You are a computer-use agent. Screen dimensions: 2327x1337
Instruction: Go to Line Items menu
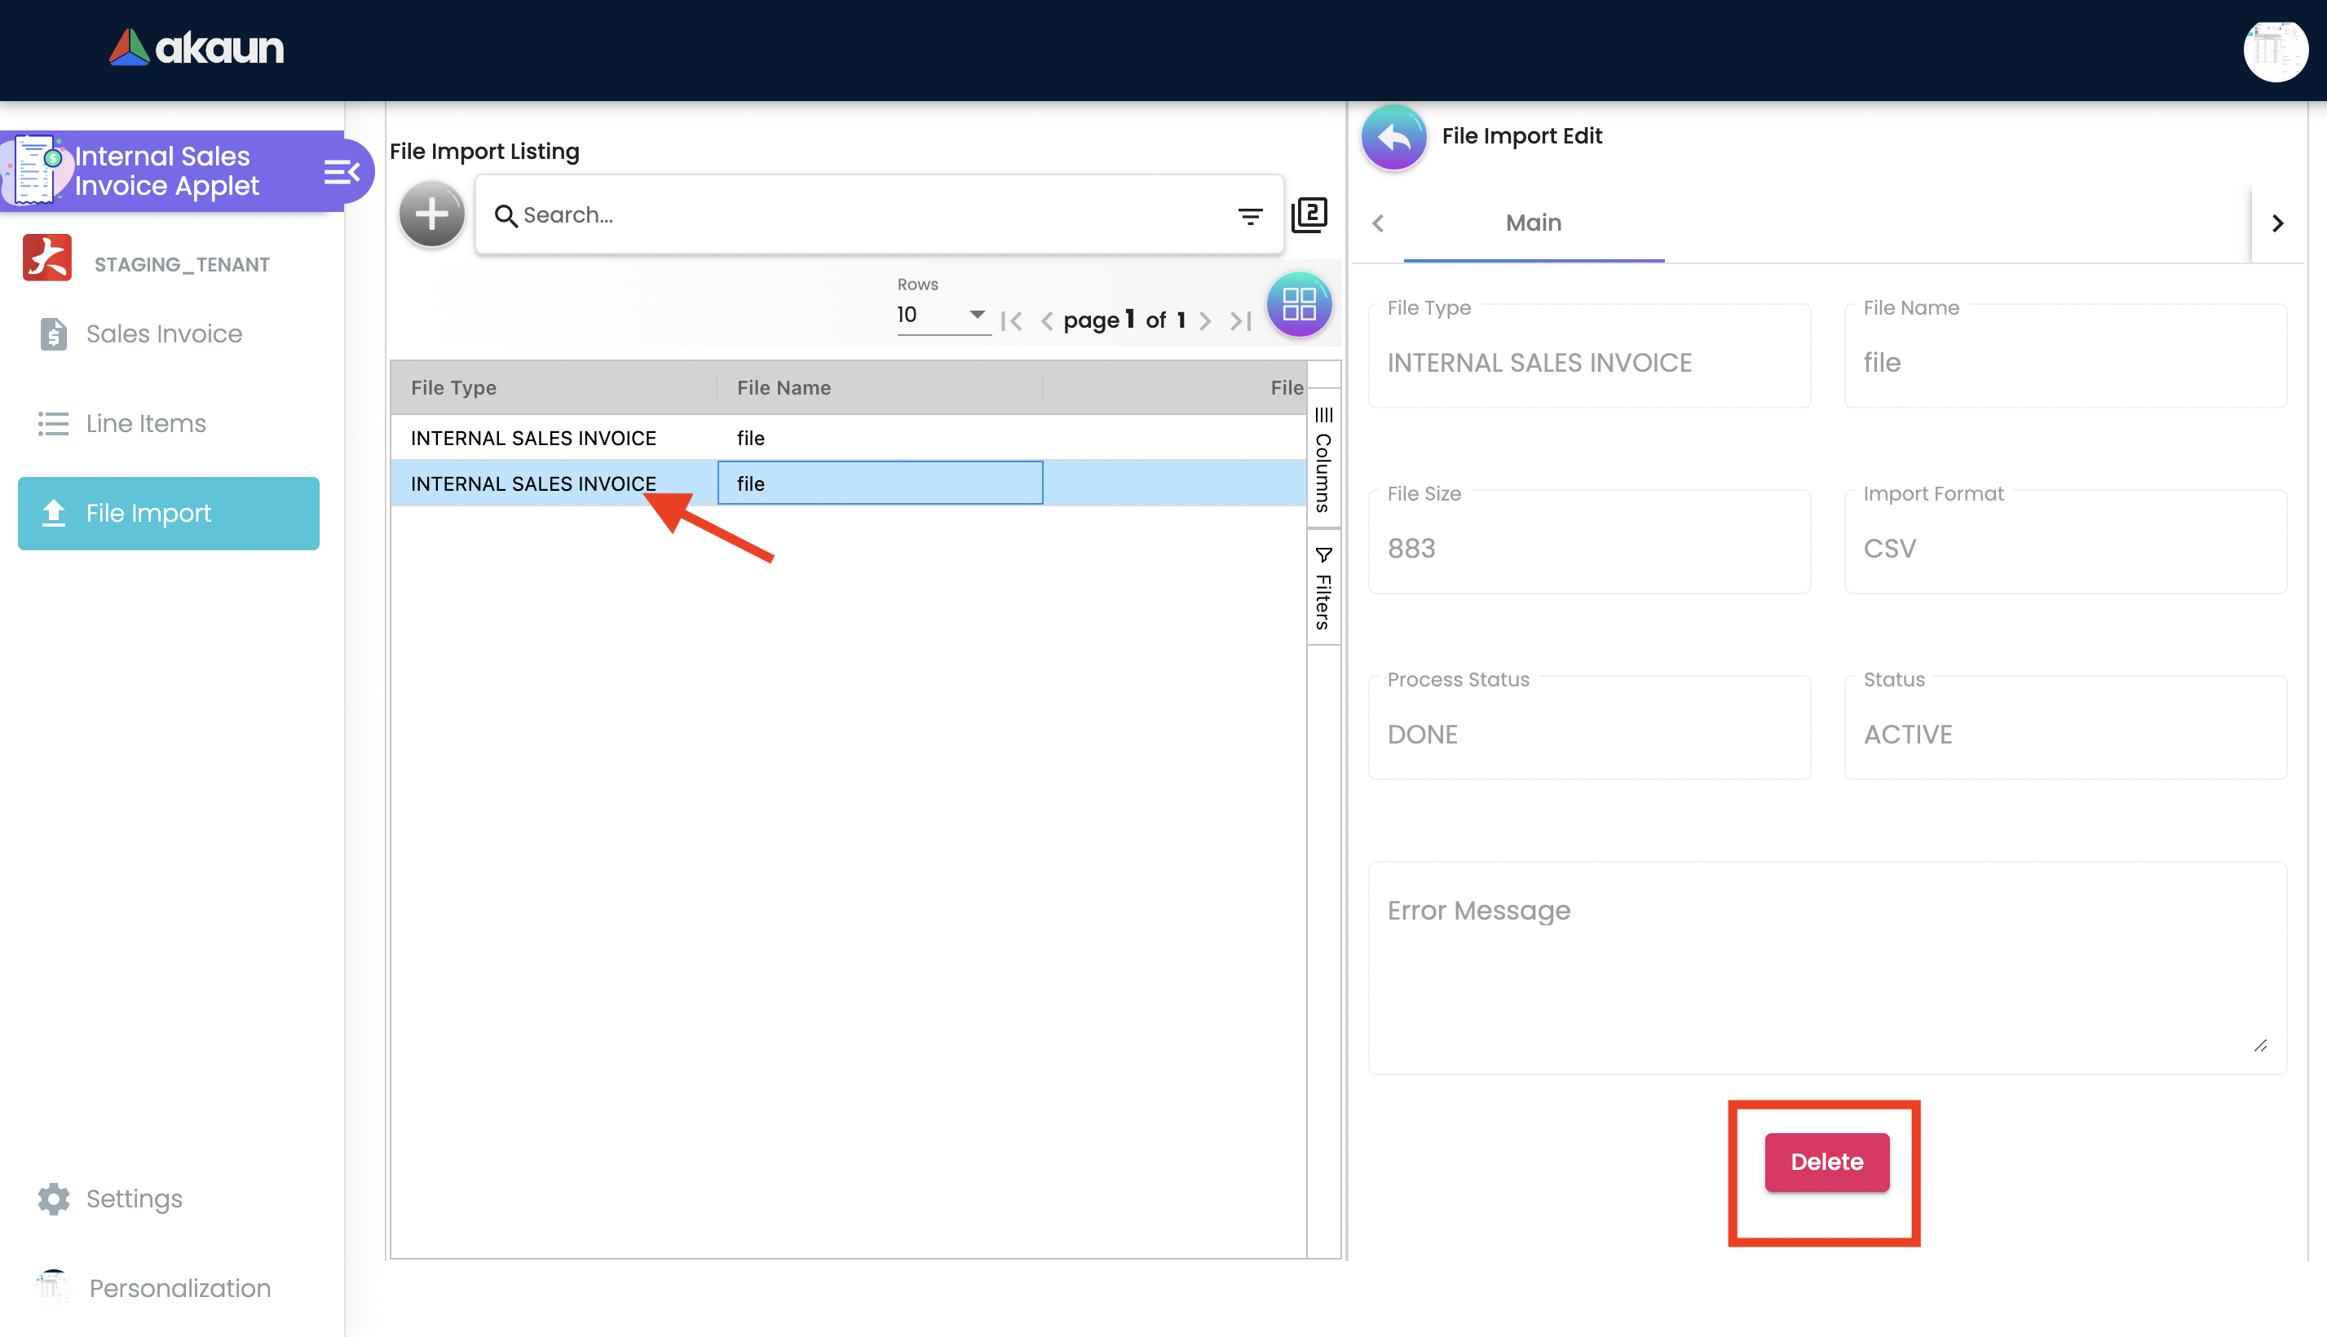pyautogui.click(x=146, y=423)
